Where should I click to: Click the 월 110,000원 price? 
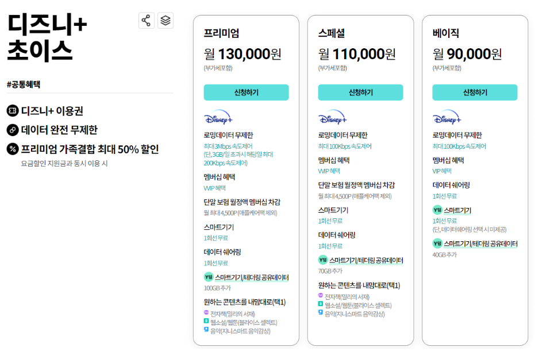[357, 54]
